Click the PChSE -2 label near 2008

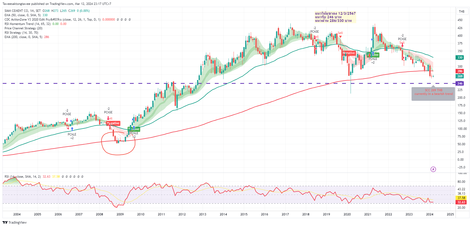click(x=108, y=111)
